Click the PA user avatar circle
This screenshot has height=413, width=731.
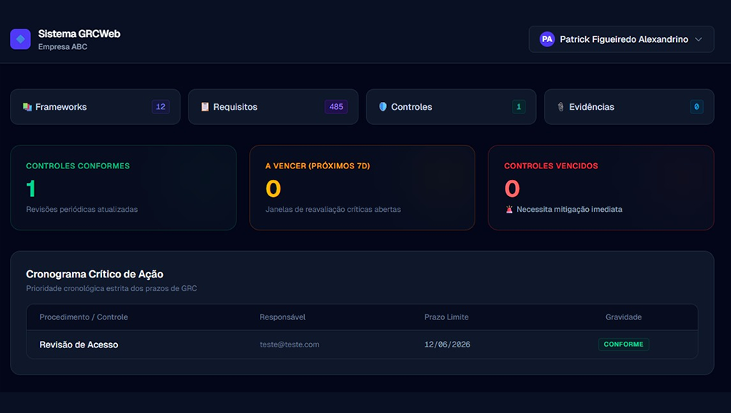(x=547, y=39)
